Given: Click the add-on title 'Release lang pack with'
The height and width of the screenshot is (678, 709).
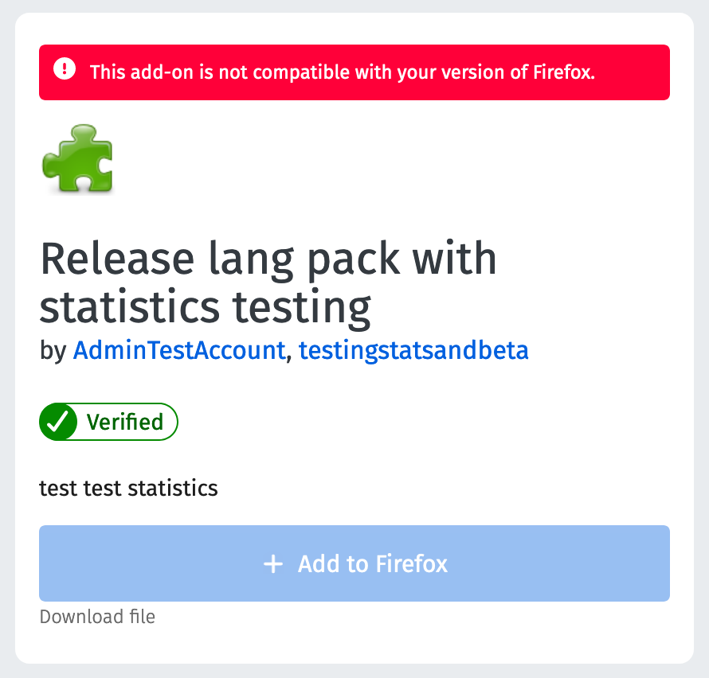Looking at the screenshot, I should pyautogui.click(x=268, y=259).
